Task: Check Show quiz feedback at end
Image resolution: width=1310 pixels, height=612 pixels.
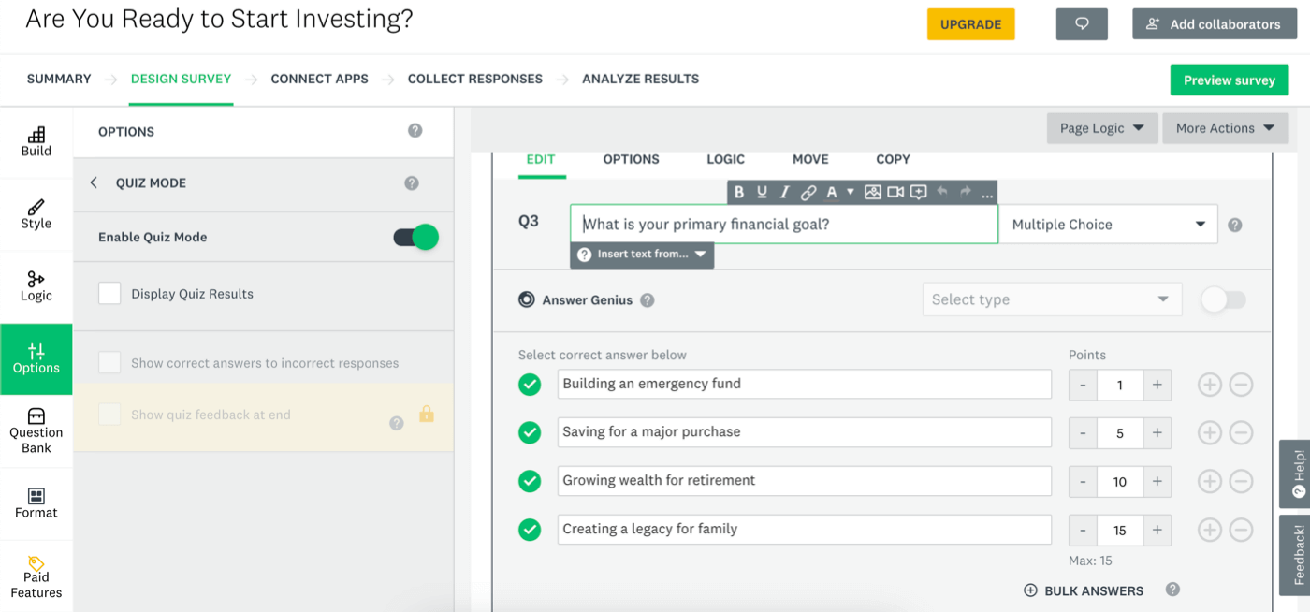Action: coord(109,415)
